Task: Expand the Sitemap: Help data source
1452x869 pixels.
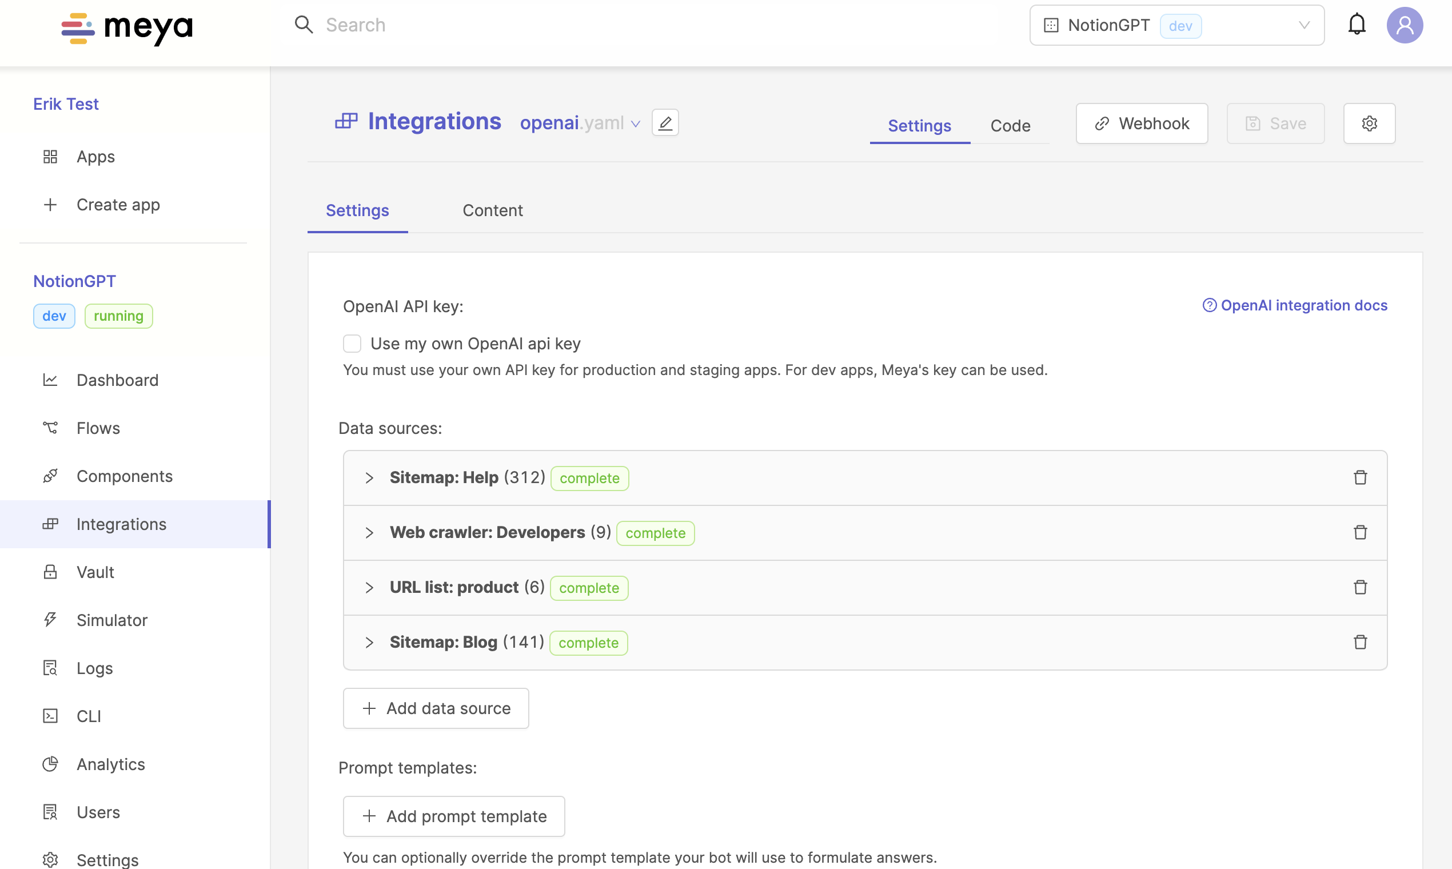Action: pos(369,478)
